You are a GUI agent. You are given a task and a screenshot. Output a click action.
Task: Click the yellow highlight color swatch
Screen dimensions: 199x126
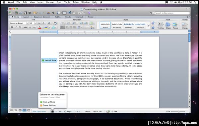(x=46, y=27)
